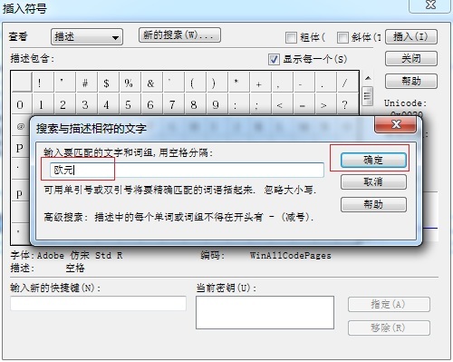Toggle the 斜体 checkbox

[342, 37]
